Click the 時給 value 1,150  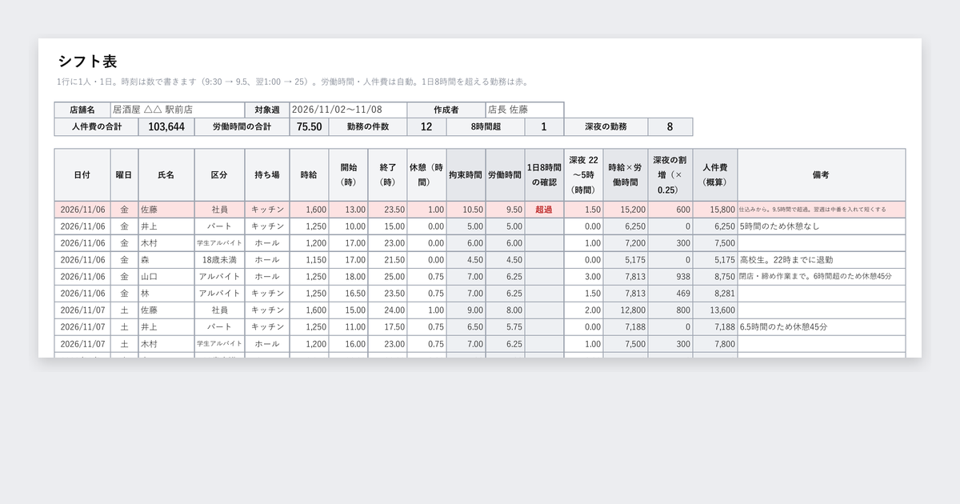coord(309,260)
